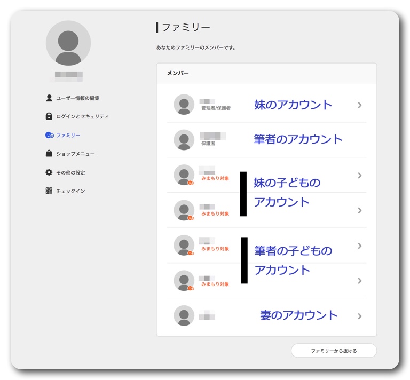Click the 管理者/保護者 member avatar

(x=184, y=105)
